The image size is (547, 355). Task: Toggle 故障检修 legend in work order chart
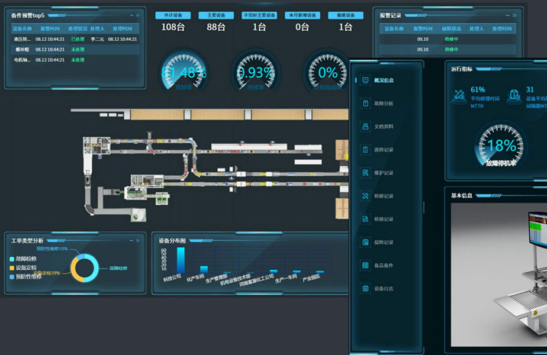23,259
